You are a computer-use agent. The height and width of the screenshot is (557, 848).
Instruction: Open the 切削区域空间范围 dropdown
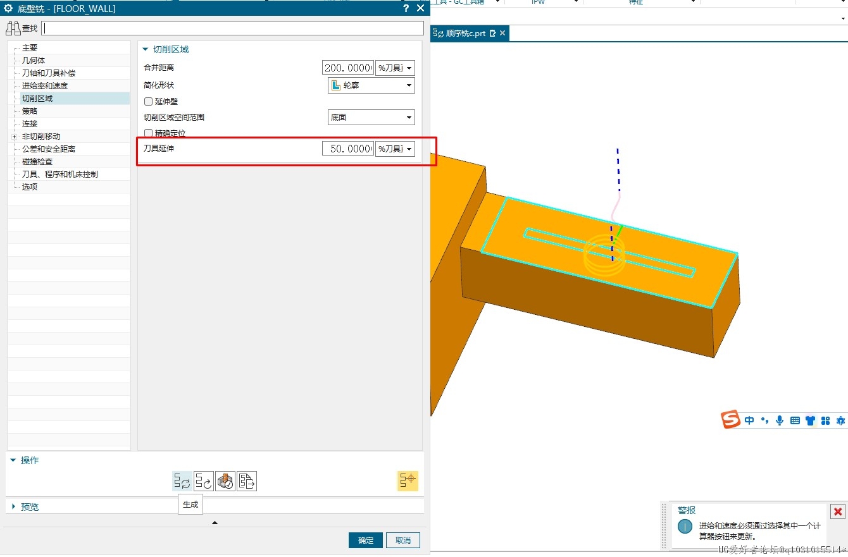coord(371,117)
